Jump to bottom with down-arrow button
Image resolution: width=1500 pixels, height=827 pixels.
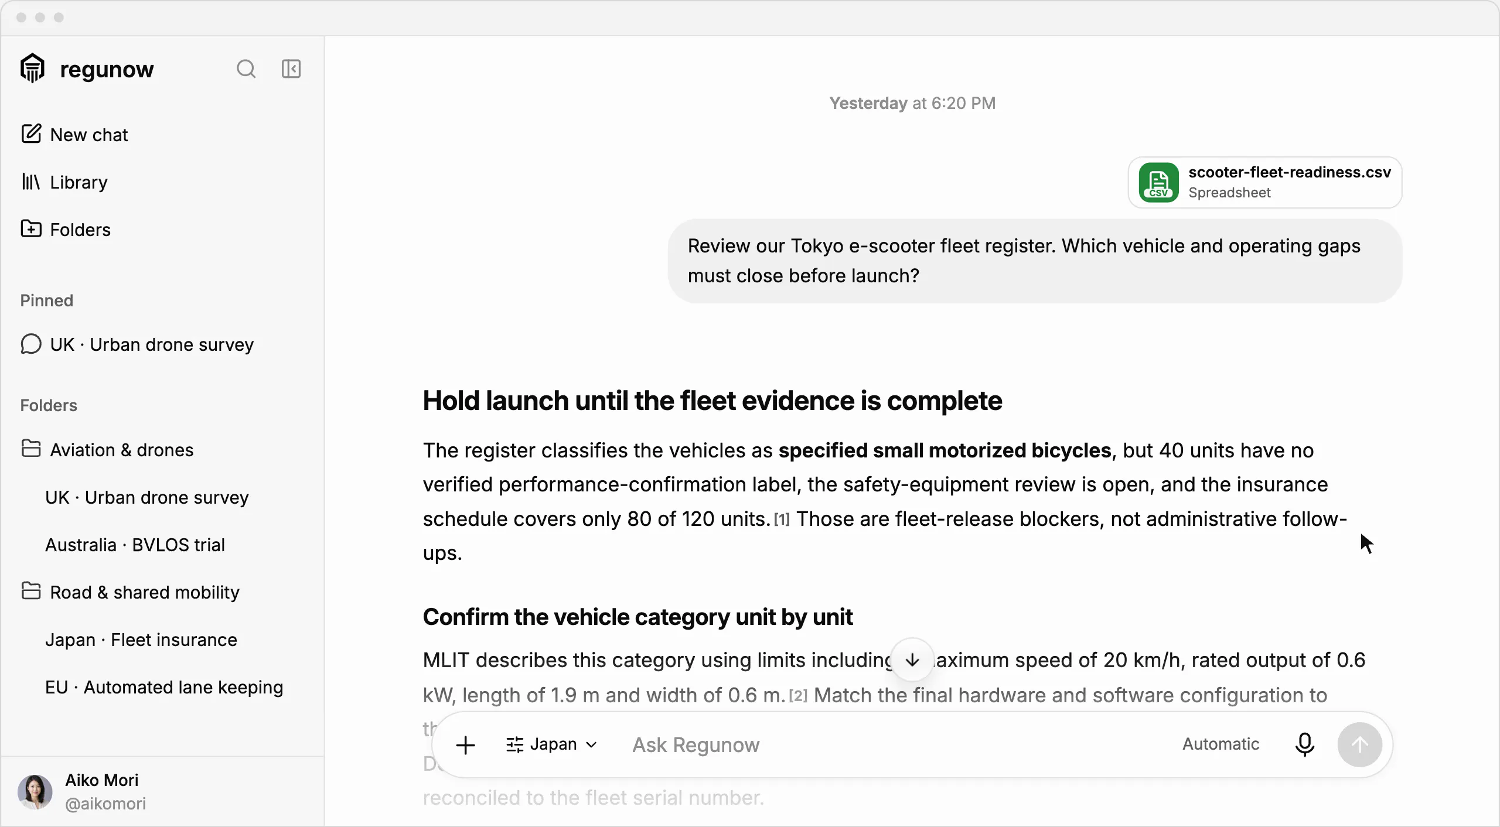912,660
